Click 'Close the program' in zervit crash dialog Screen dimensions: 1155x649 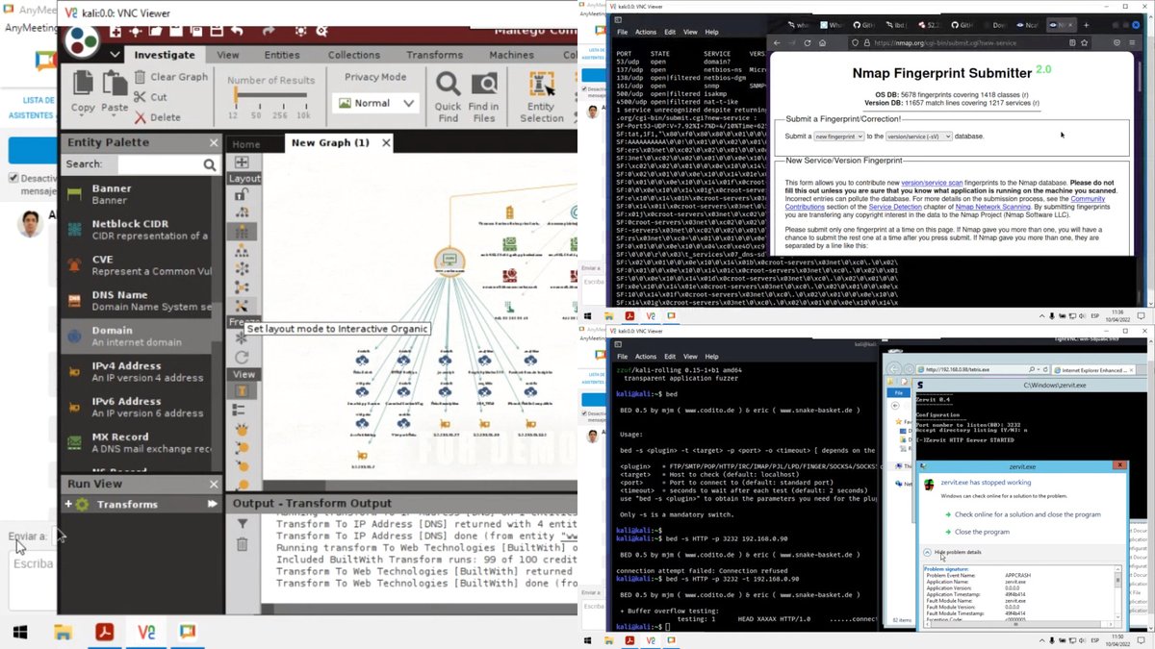pos(982,532)
